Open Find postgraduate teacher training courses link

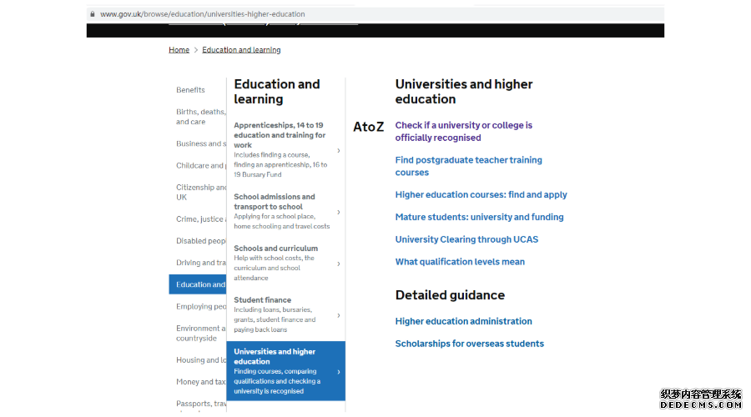click(468, 166)
